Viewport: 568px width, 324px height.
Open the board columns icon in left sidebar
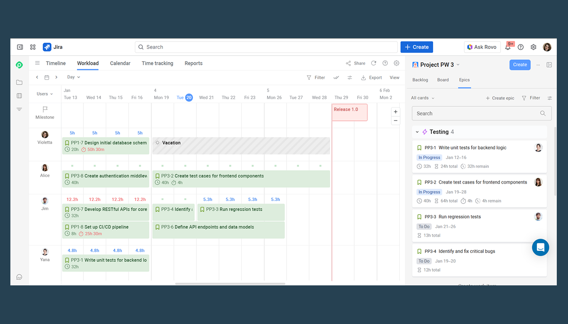pos(19,96)
